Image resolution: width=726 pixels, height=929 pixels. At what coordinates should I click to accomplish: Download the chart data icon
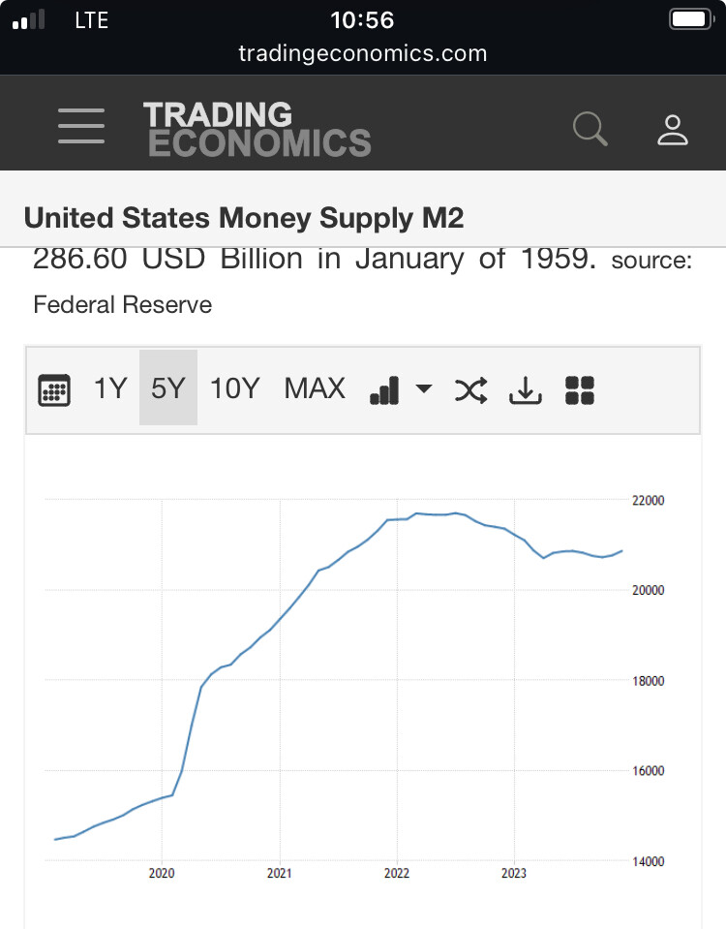[526, 390]
